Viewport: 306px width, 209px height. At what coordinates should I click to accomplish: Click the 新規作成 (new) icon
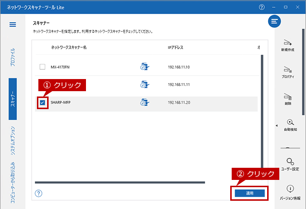(x=288, y=46)
